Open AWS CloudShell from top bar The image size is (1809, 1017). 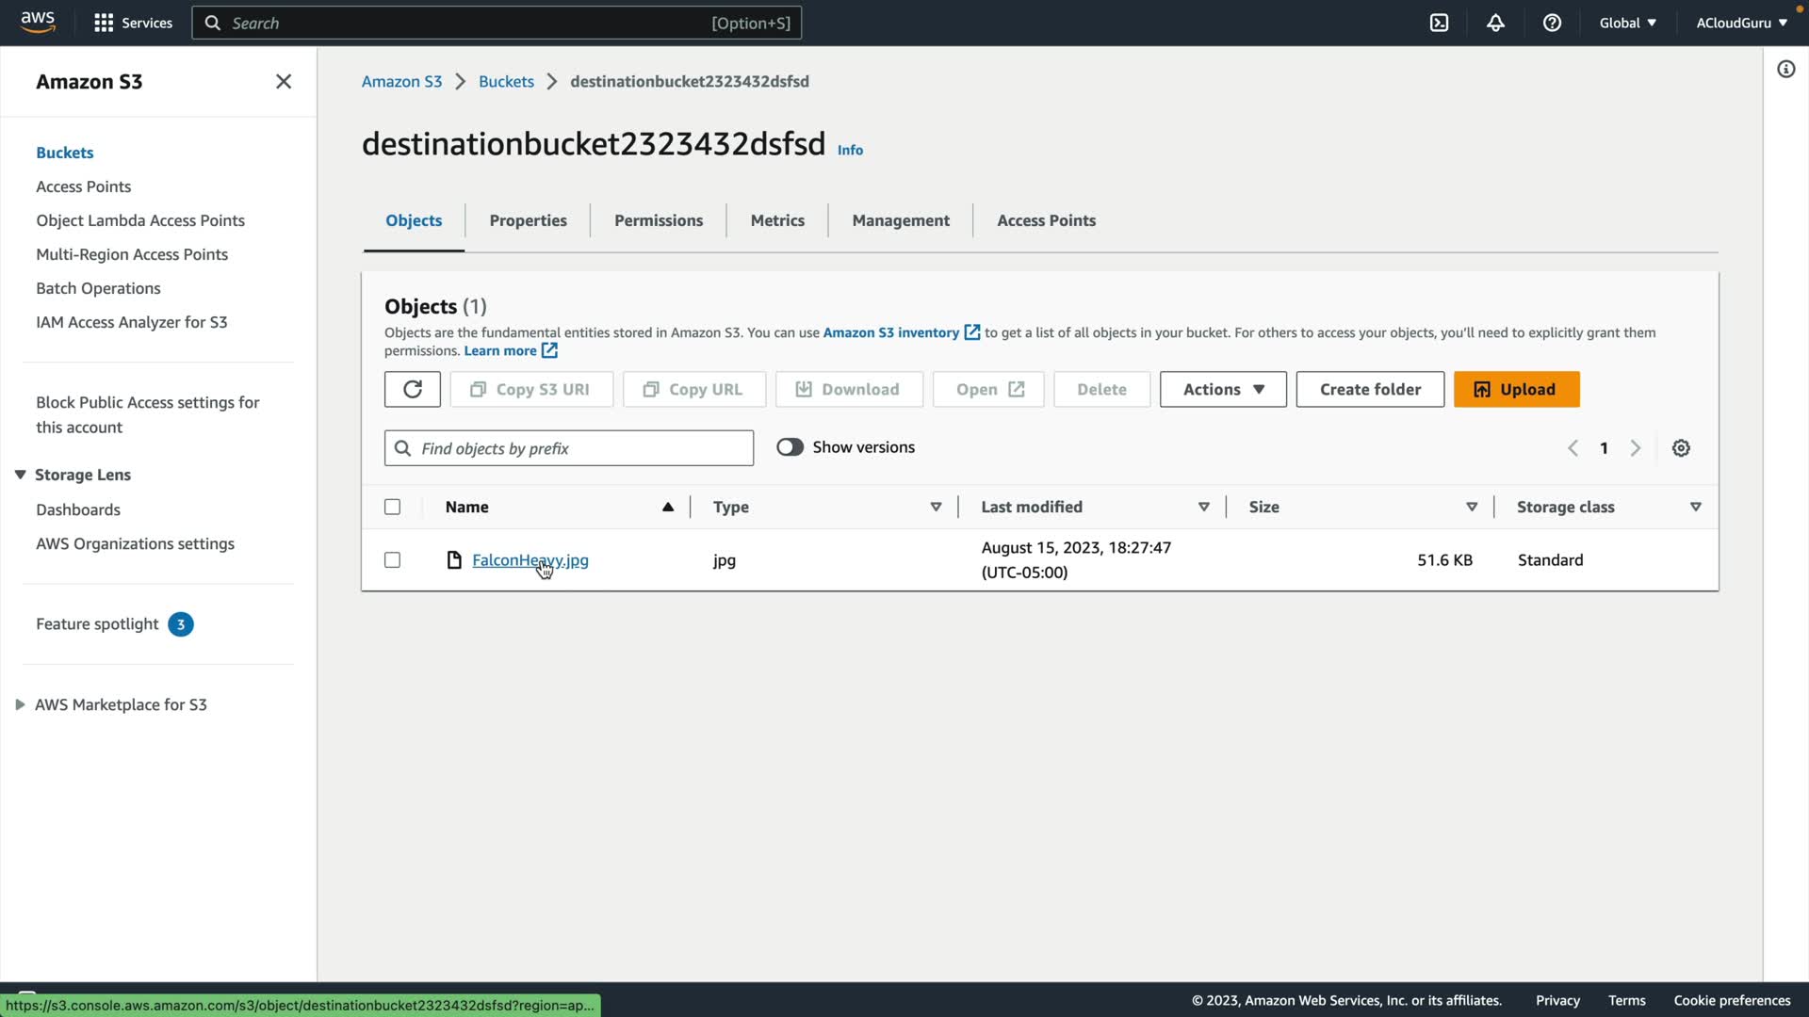point(1439,23)
